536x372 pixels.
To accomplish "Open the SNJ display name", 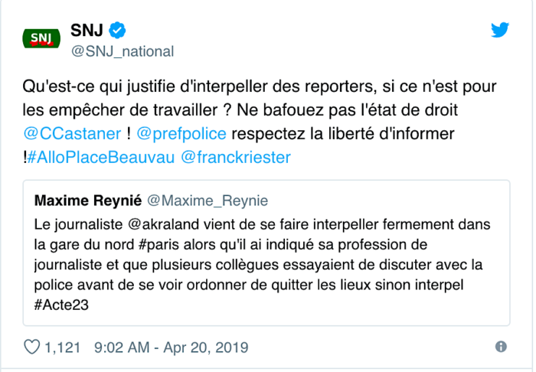I will (87, 30).
